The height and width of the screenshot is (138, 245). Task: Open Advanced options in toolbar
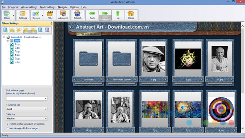point(63,15)
